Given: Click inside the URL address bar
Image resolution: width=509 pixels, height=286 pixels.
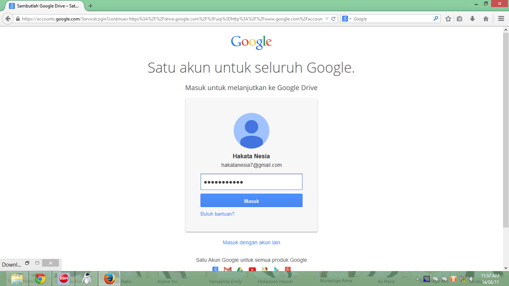Looking at the screenshot, I should pos(172,19).
